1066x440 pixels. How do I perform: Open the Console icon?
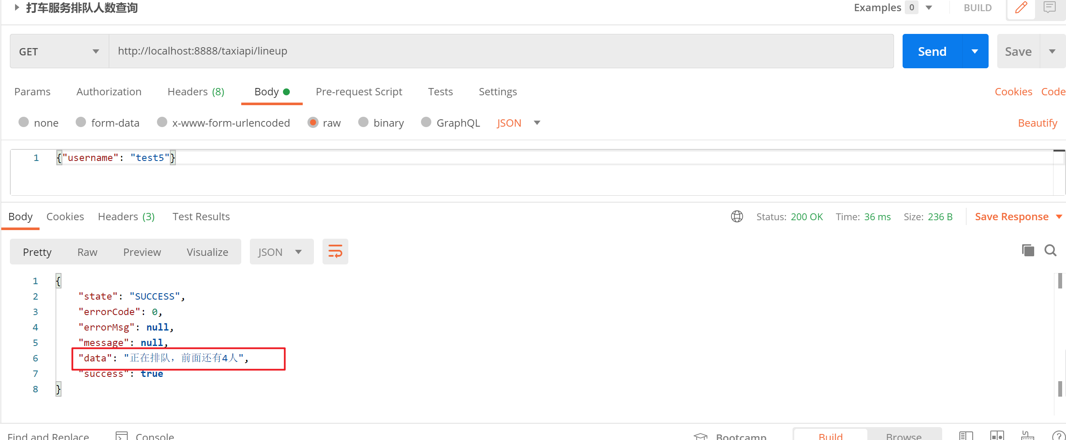point(122,436)
